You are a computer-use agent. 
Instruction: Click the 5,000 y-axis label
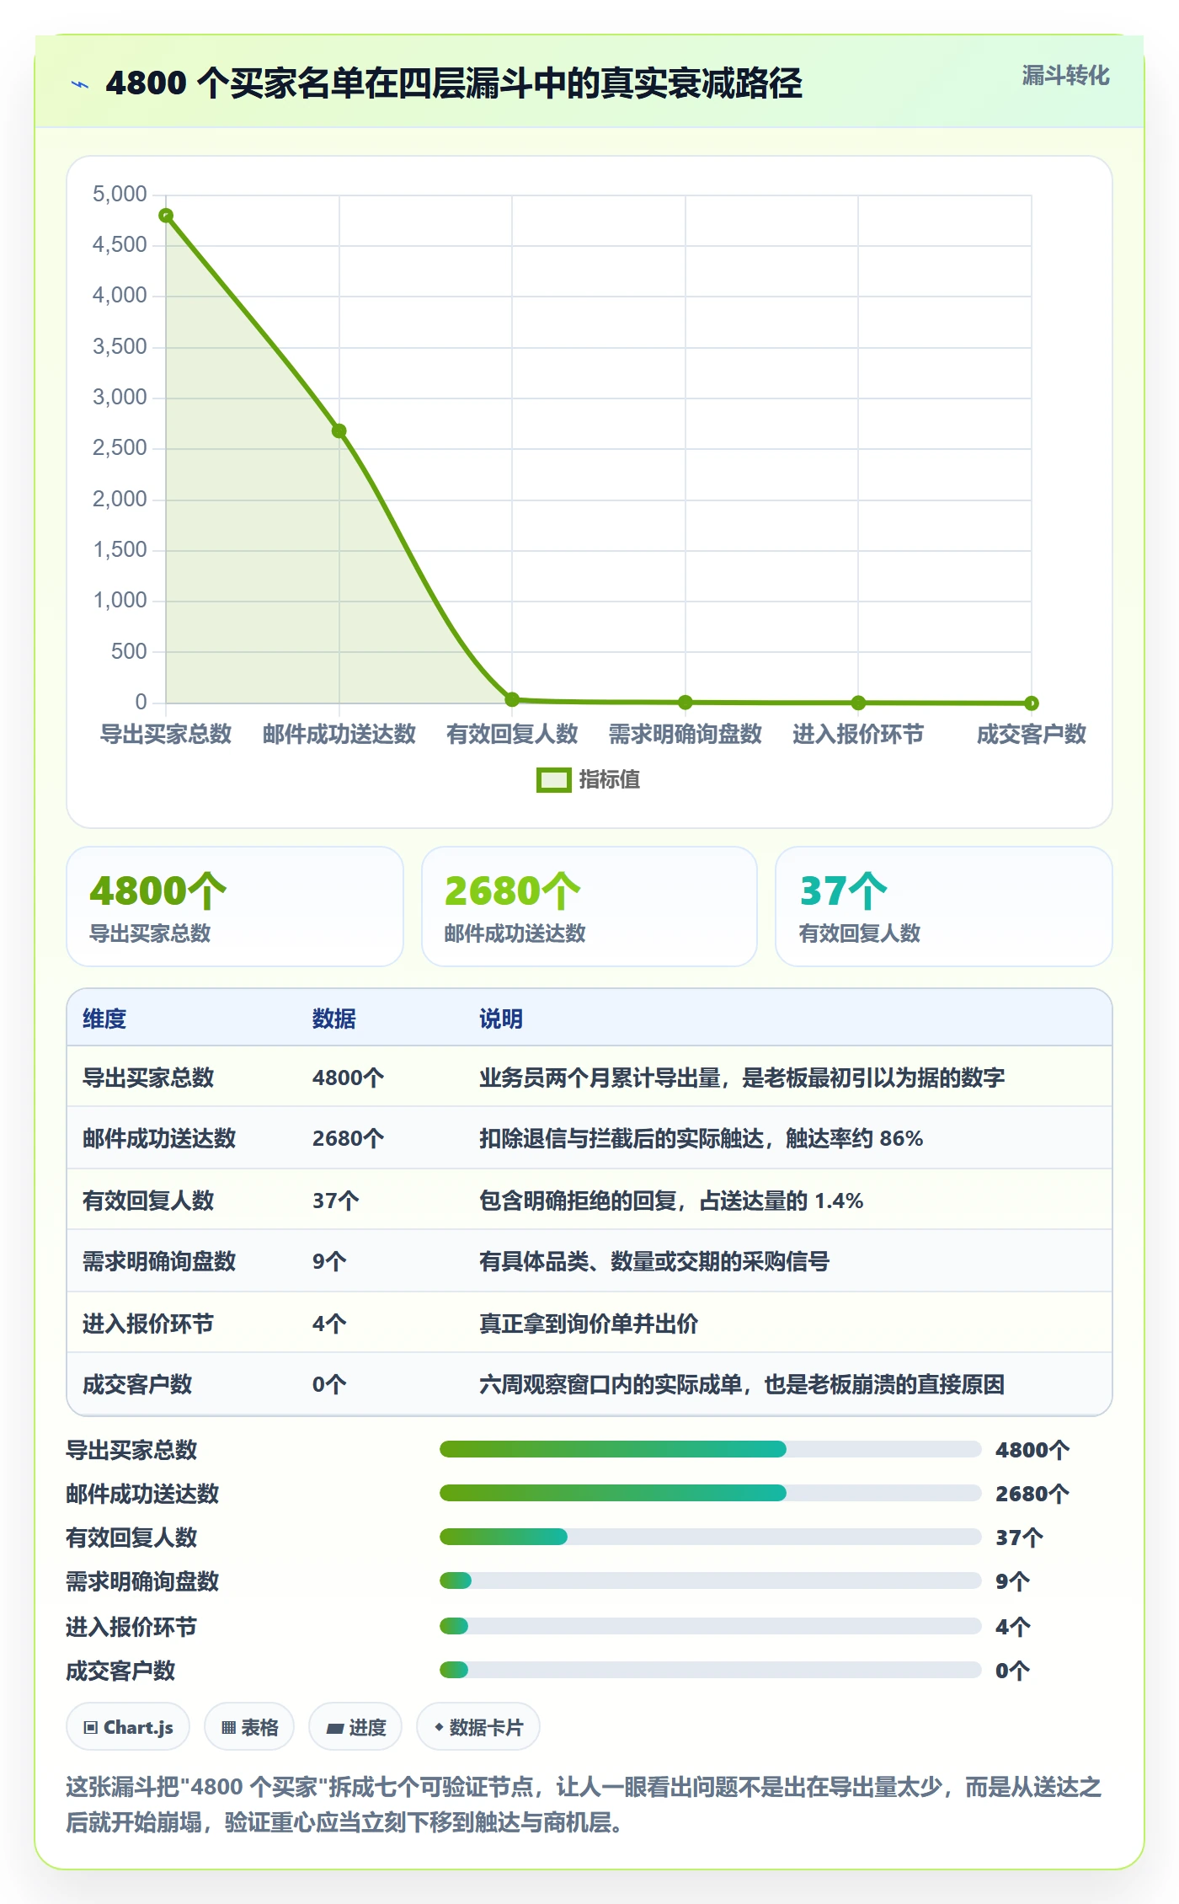click(x=120, y=195)
